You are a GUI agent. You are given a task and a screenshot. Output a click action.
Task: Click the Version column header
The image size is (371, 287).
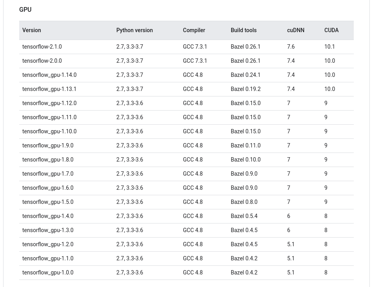tap(31, 30)
